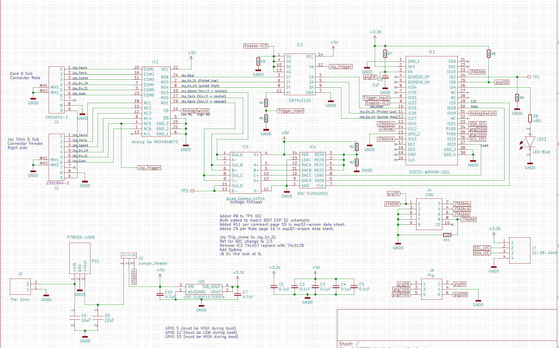Click the +3.3V power symbol above R7
559x348 pixels.
point(375,35)
